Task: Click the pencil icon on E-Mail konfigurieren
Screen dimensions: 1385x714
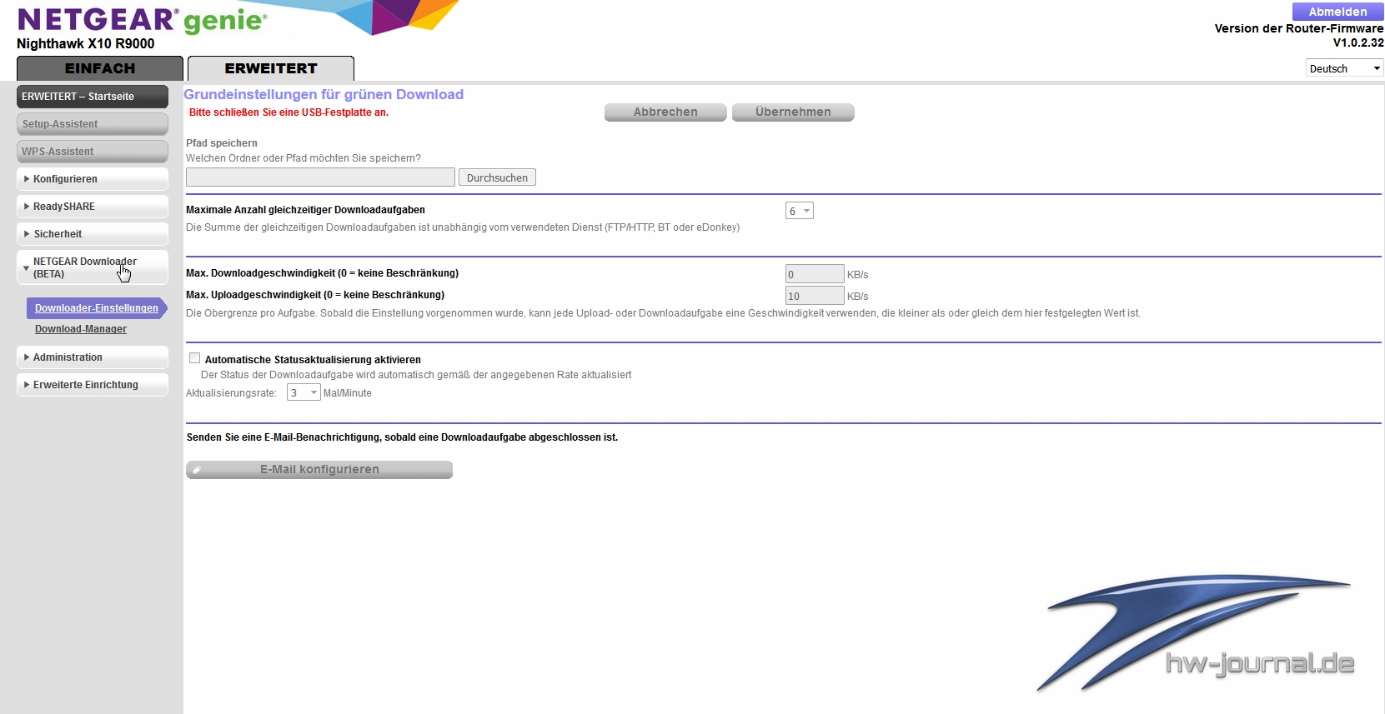Action: (x=197, y=470)
